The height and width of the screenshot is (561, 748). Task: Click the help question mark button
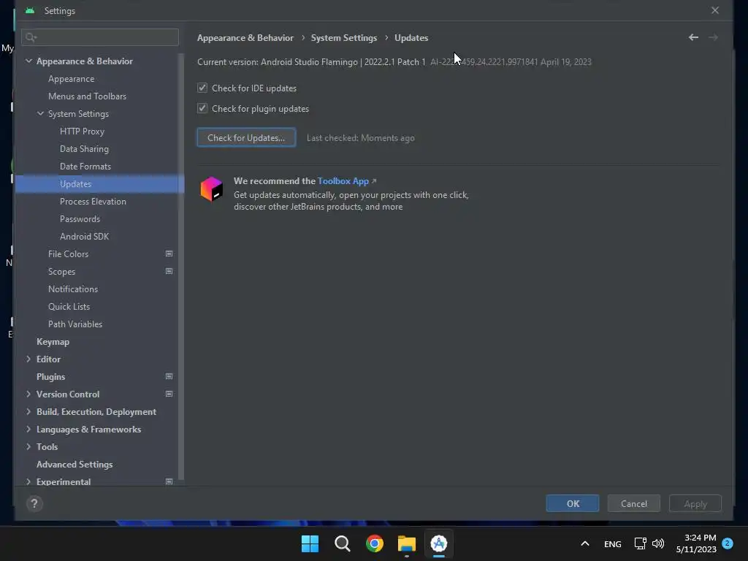(x=34, y=503)
